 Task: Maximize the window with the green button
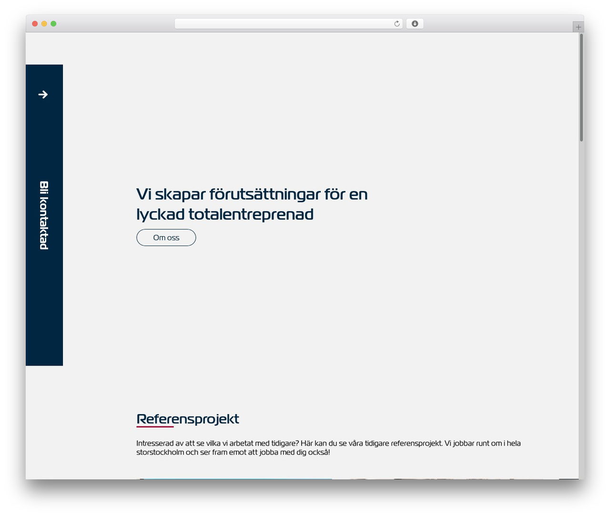coord(53,24)
